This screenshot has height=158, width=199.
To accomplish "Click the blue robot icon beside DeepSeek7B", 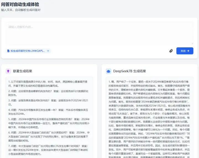I will (108, 71).
